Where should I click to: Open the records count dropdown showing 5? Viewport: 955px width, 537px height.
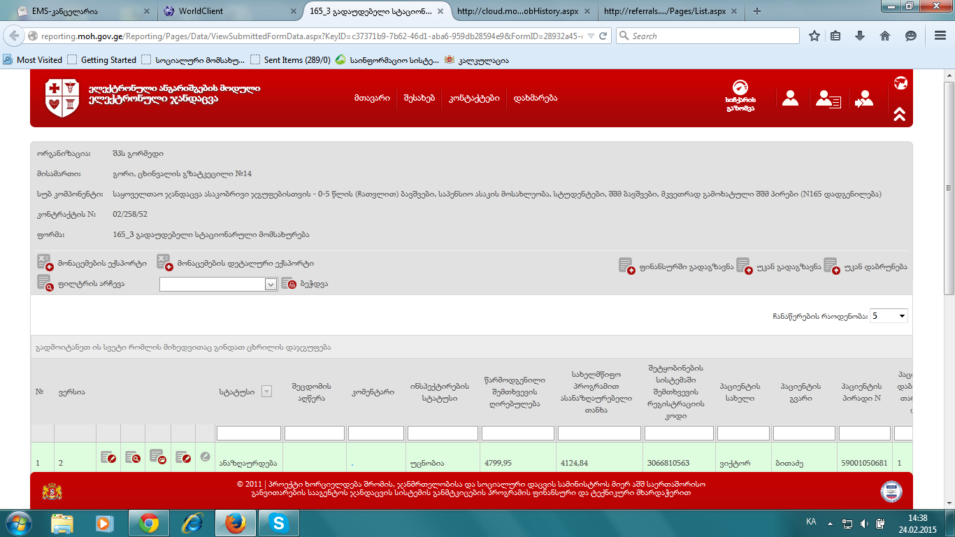[888, 316]
